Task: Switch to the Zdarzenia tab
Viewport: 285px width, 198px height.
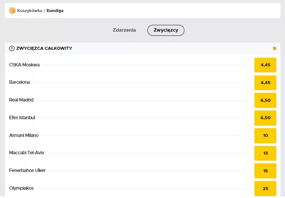Action: pyautogui.click(x=124, y=30)
